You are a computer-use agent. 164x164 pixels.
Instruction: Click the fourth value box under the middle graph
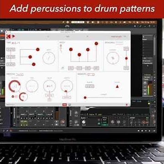(x=96, y=68)
